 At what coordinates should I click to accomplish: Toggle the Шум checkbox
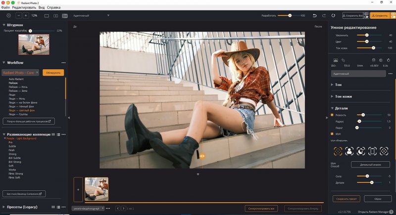pyautogui.click(x=332, y=134)
